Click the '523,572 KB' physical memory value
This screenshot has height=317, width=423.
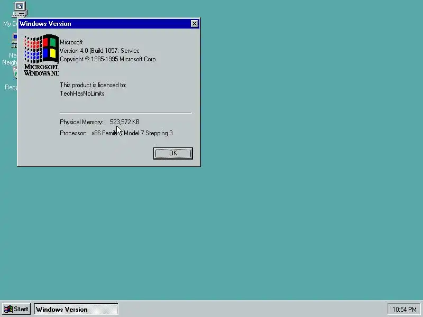coord(125,122)
